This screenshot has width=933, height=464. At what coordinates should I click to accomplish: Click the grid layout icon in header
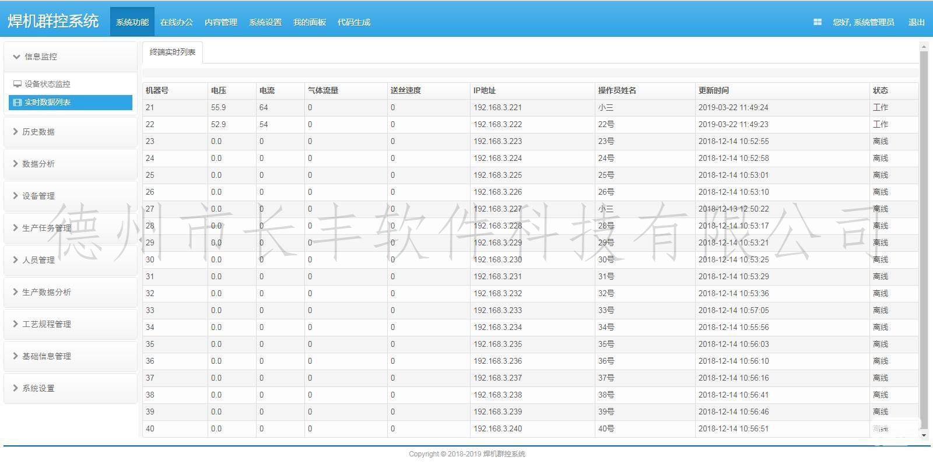coord(817,22)
